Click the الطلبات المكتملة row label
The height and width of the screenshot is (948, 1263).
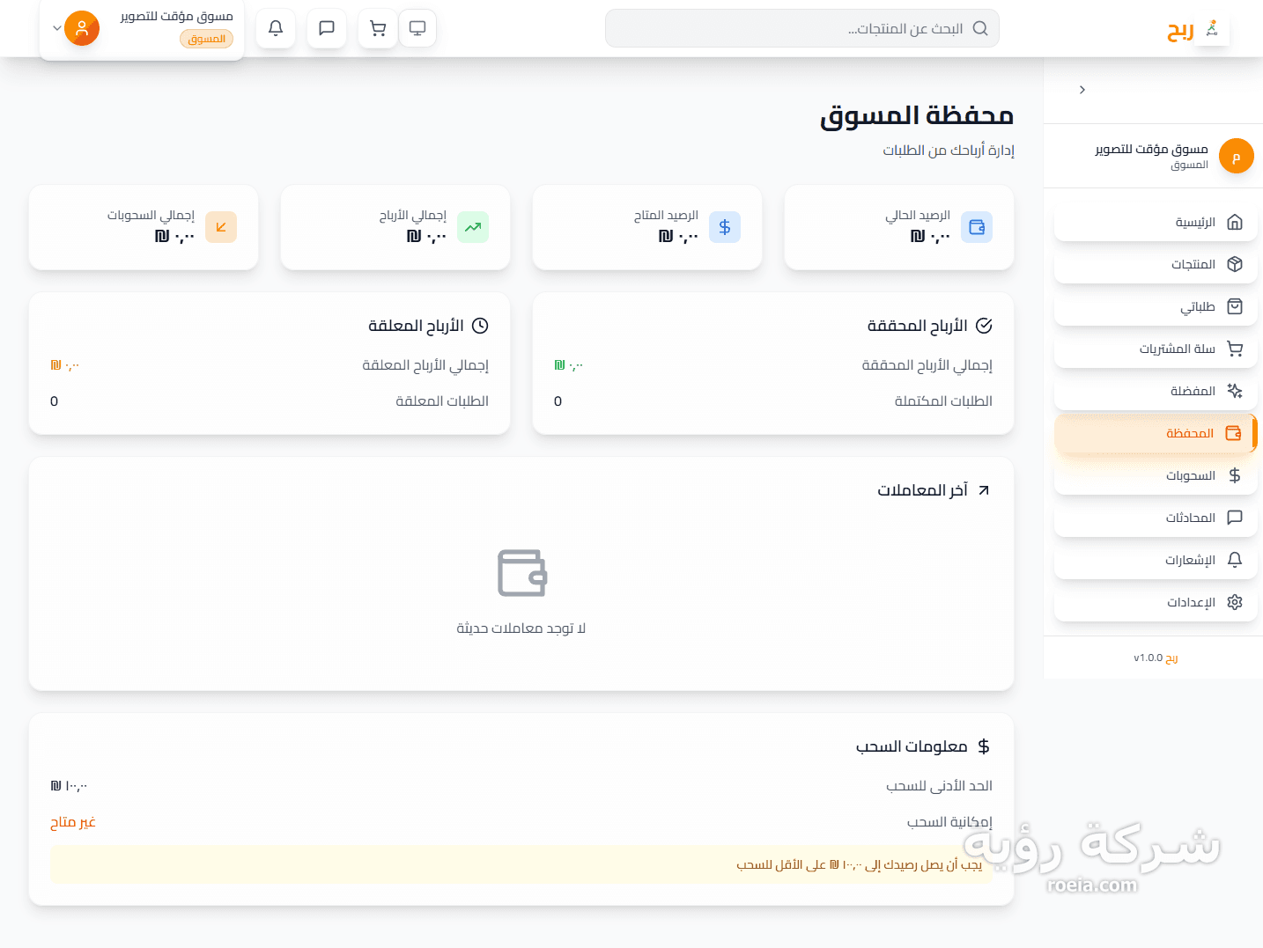(943, 401)
